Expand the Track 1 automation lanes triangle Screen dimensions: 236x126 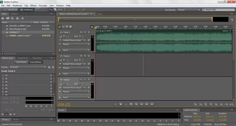[60, 50]
